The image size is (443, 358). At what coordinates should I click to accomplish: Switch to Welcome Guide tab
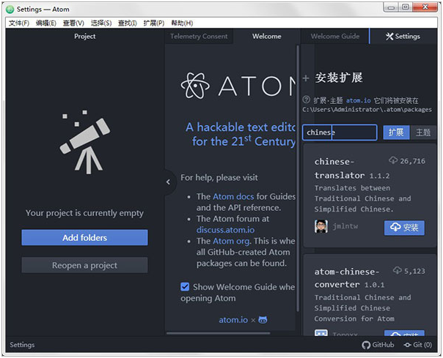pyautogui.click(x=335, y=37)
